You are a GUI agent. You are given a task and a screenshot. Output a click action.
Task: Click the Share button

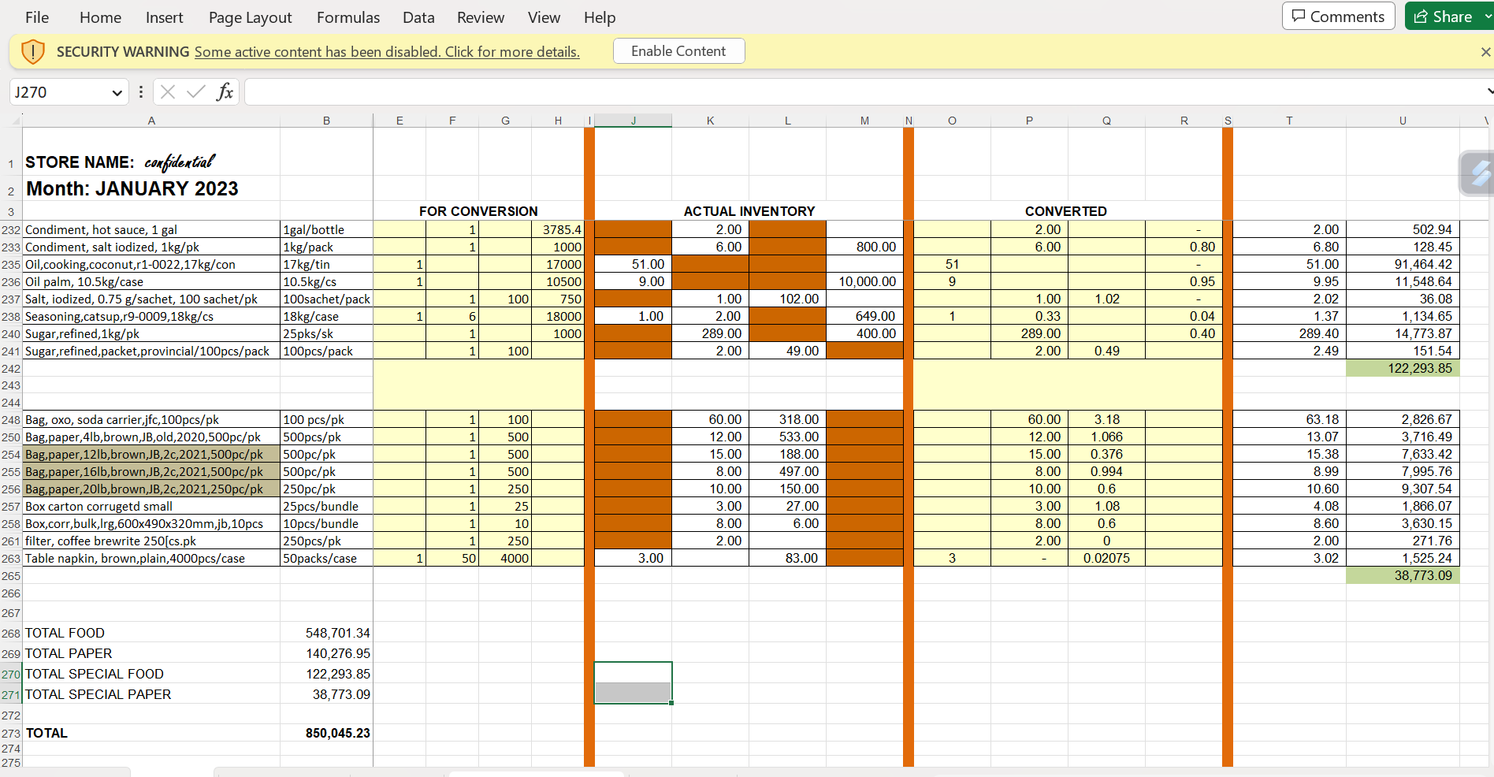[1443, 17]
